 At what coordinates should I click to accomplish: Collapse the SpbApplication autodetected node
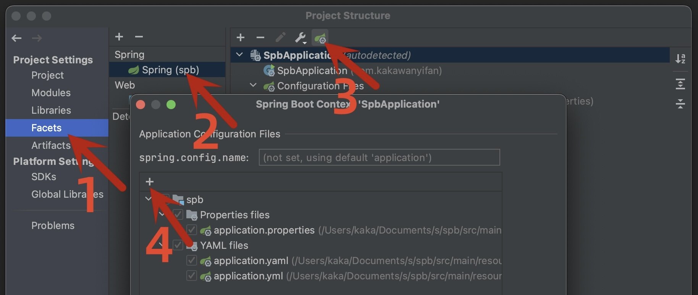pos(239,55)
